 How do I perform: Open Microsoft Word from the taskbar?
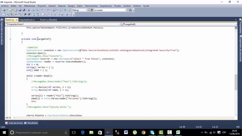pyautogui.click(x=126, y=133)
